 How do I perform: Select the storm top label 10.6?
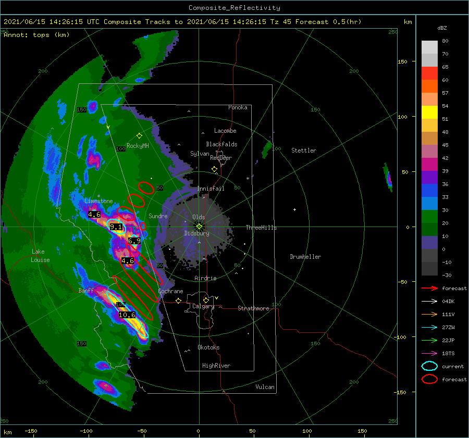coord(127,315)
